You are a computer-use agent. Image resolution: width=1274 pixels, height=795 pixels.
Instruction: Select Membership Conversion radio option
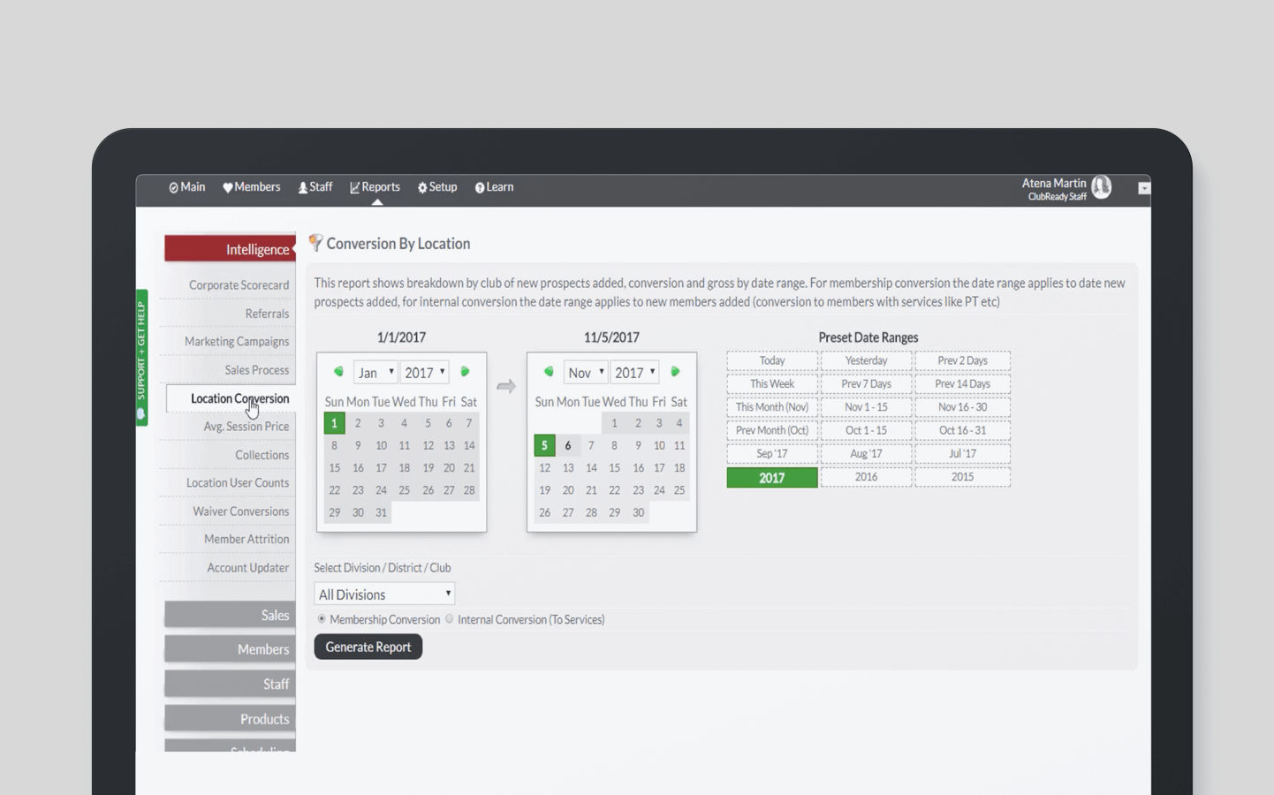coord(322,619)
